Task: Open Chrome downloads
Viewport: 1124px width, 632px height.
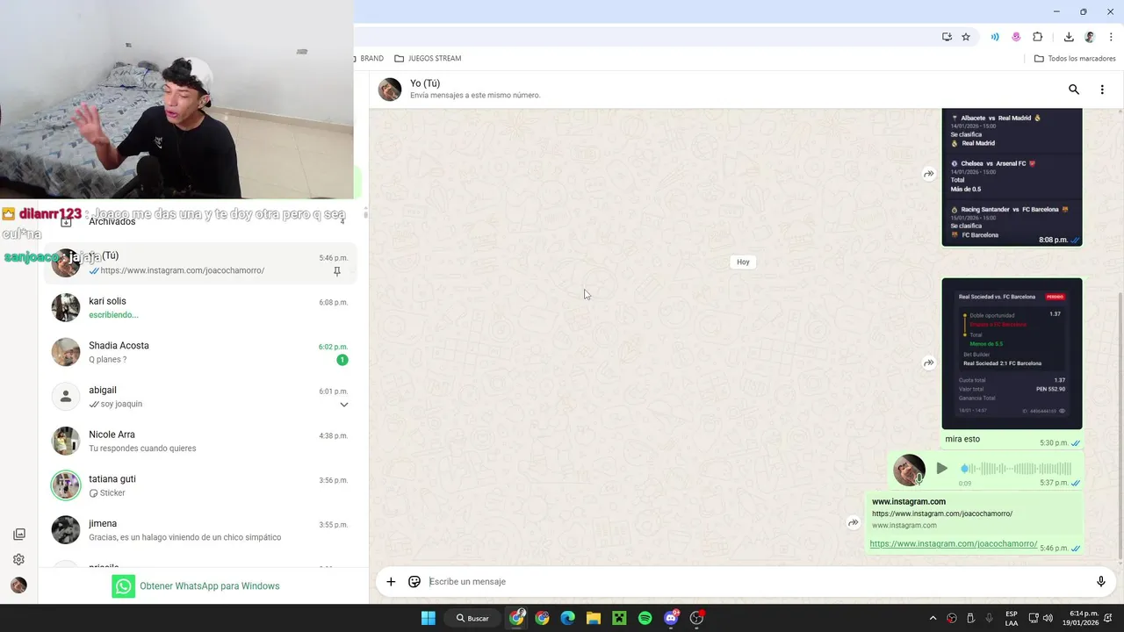Action: [x=1069, y=37]
